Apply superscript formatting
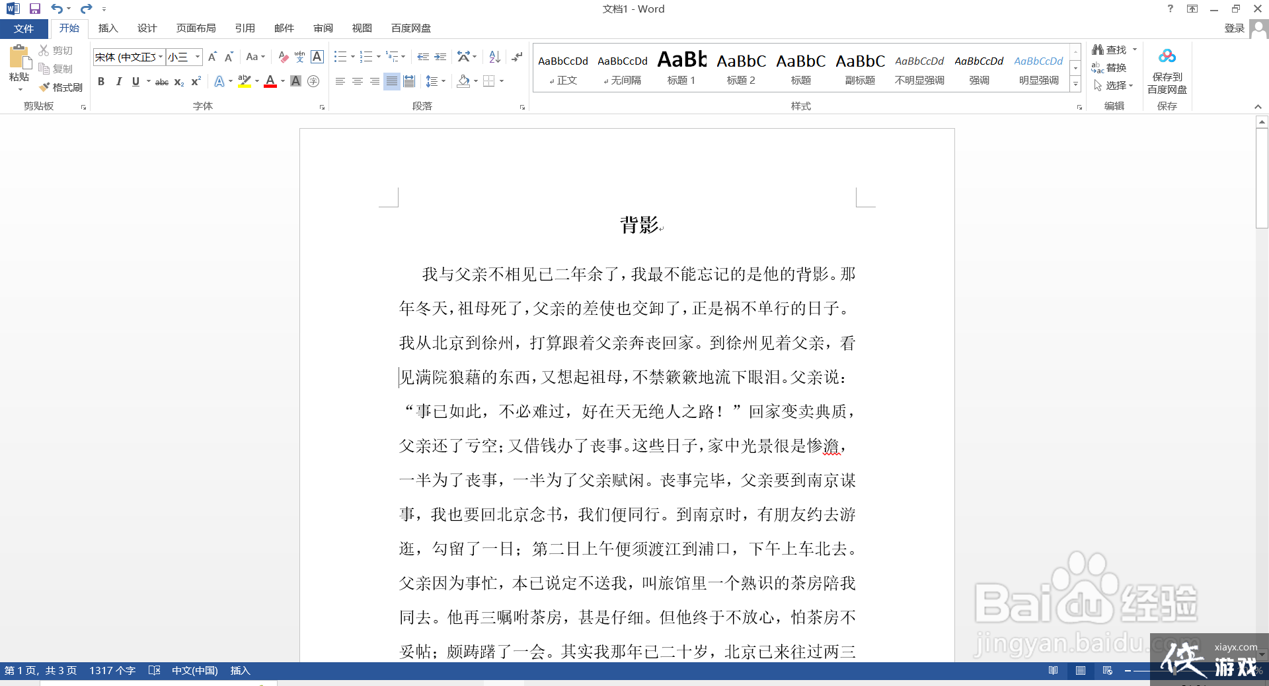 click(196, 81)
